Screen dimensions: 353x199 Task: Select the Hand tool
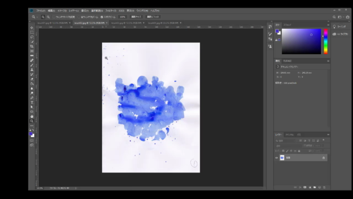32,117
